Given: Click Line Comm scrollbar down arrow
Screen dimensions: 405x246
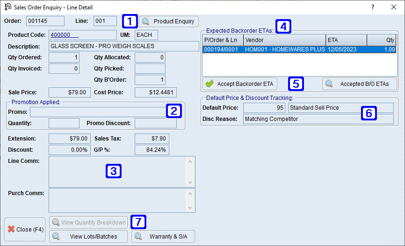Looking at the screenshot, I should pos(190,183).
